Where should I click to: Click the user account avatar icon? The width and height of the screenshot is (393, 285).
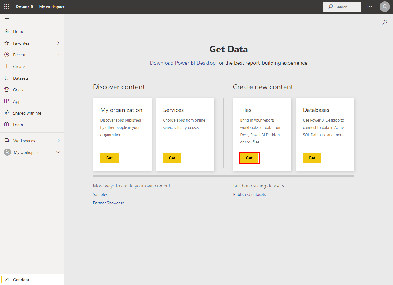point(385,7)
